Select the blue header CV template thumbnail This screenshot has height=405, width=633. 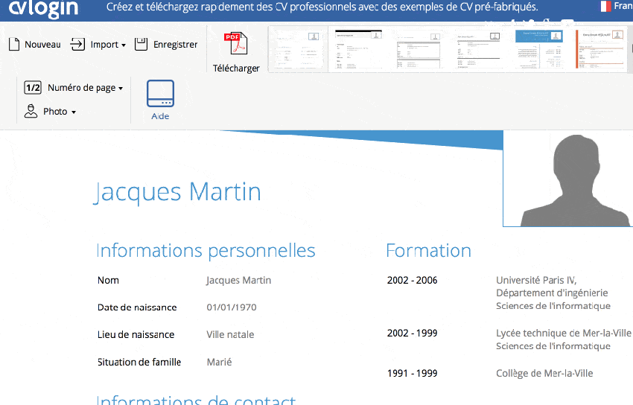tap(539, 49)
